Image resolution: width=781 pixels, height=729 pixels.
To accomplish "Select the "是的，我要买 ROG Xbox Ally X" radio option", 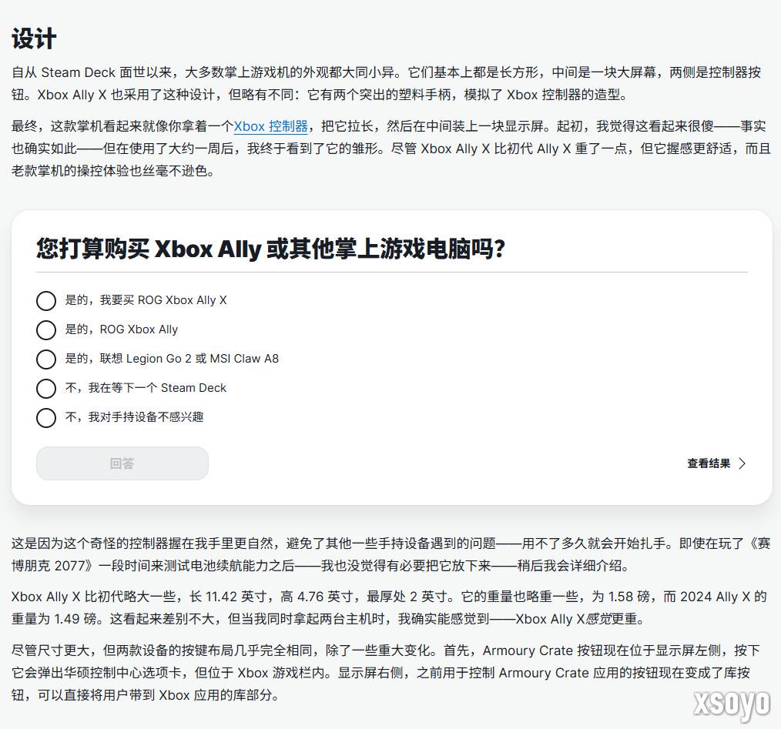I will [46, 300].
